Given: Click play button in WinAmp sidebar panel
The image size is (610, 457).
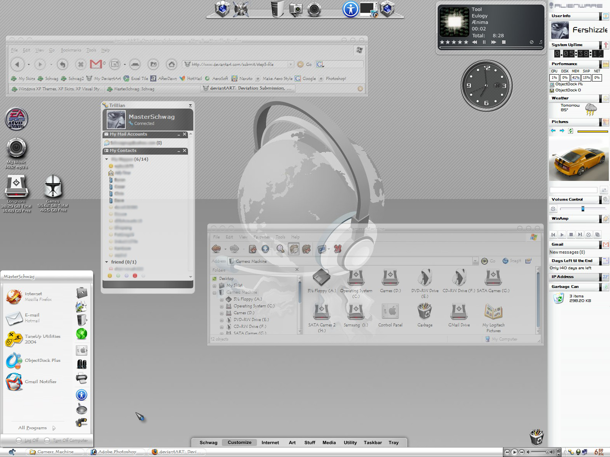Looking at the screenshot, I should coord(562,235).
